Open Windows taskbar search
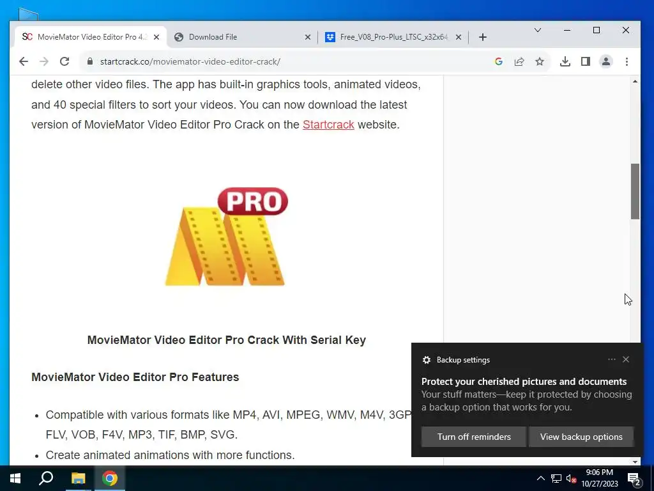The image size is (654, 491). point(46,478)
